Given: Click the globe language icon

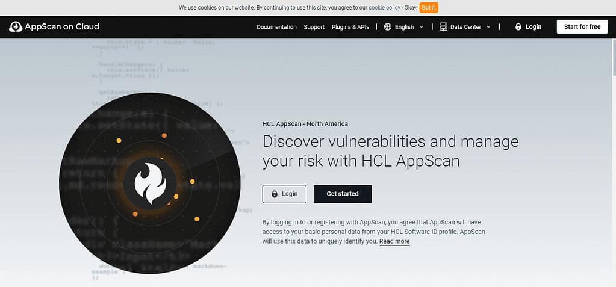Looking at the screenshot, I should click(x=388, y=26).
